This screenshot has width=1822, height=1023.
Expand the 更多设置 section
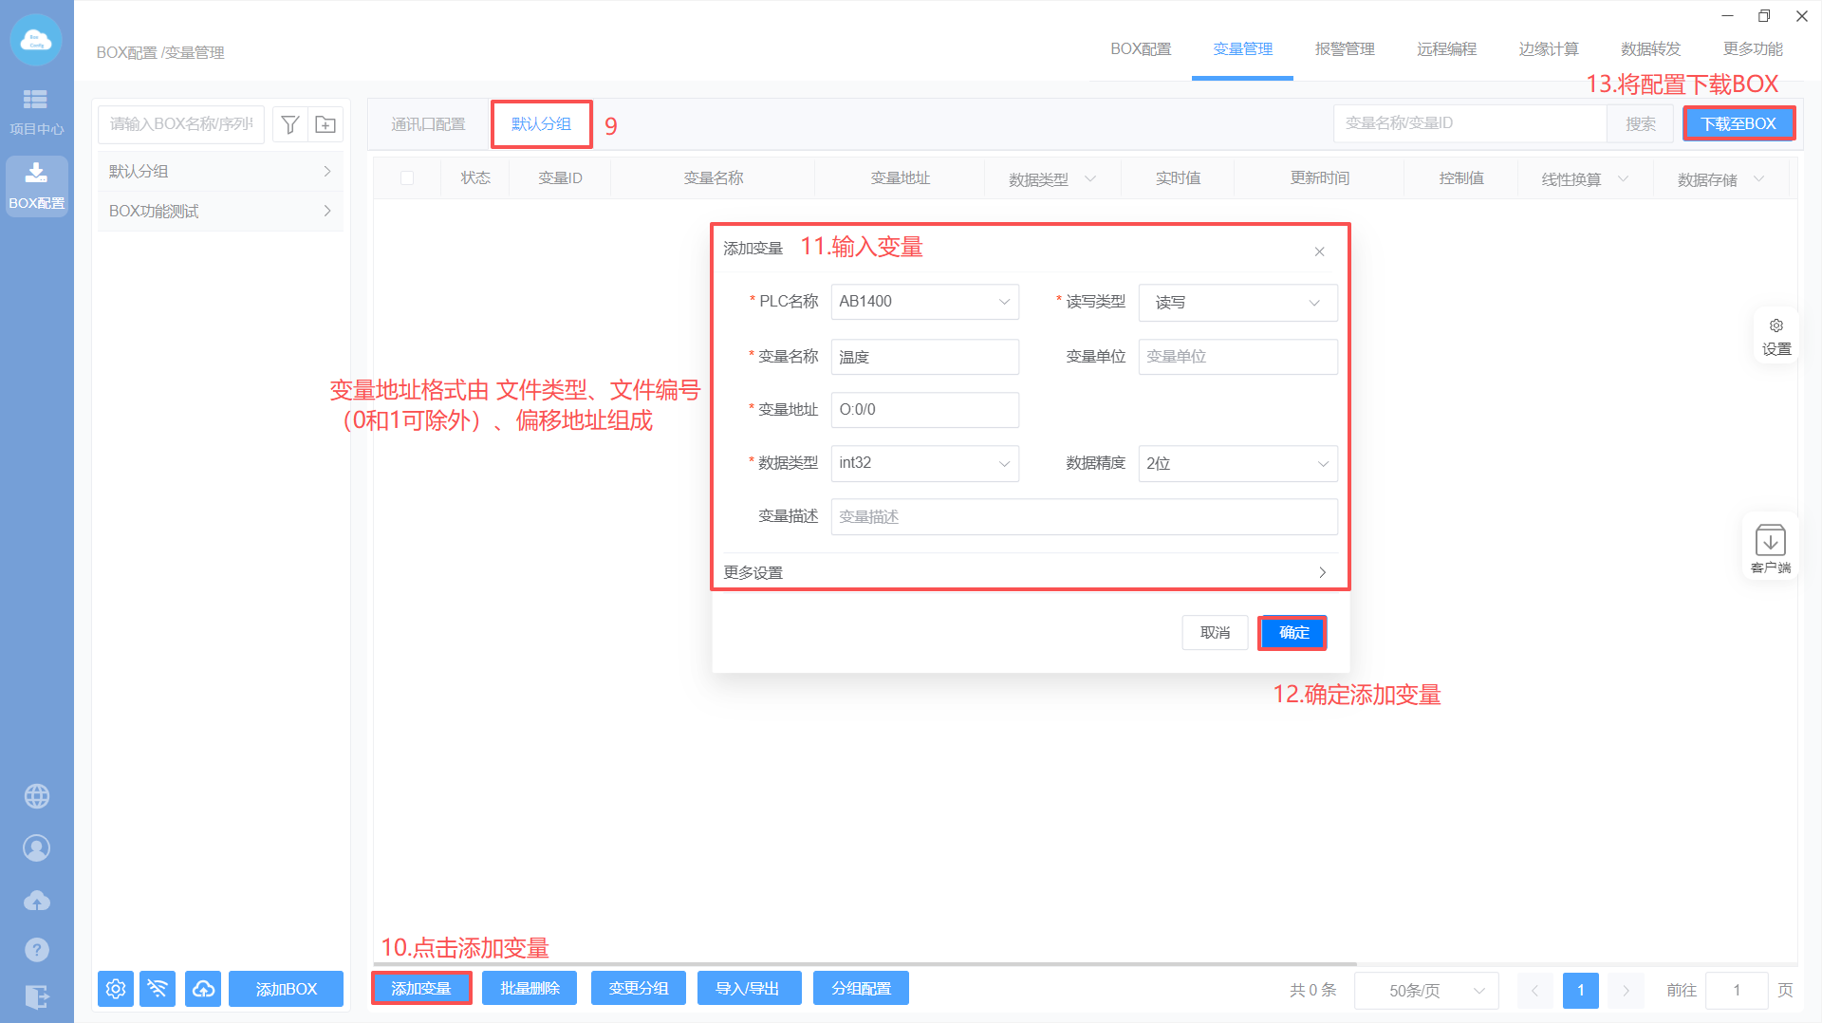1030,572
